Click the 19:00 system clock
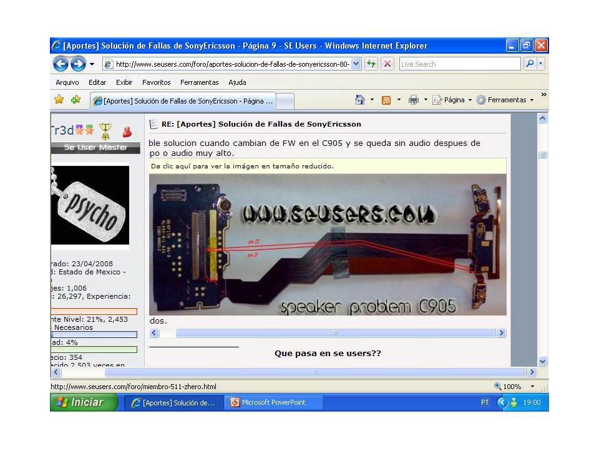The height and width of the screenshot is (449, 599). click(x=532, y=402)
